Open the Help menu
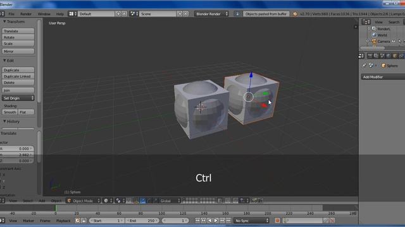This screenshot has width=405, height=227. click(59, 14)
